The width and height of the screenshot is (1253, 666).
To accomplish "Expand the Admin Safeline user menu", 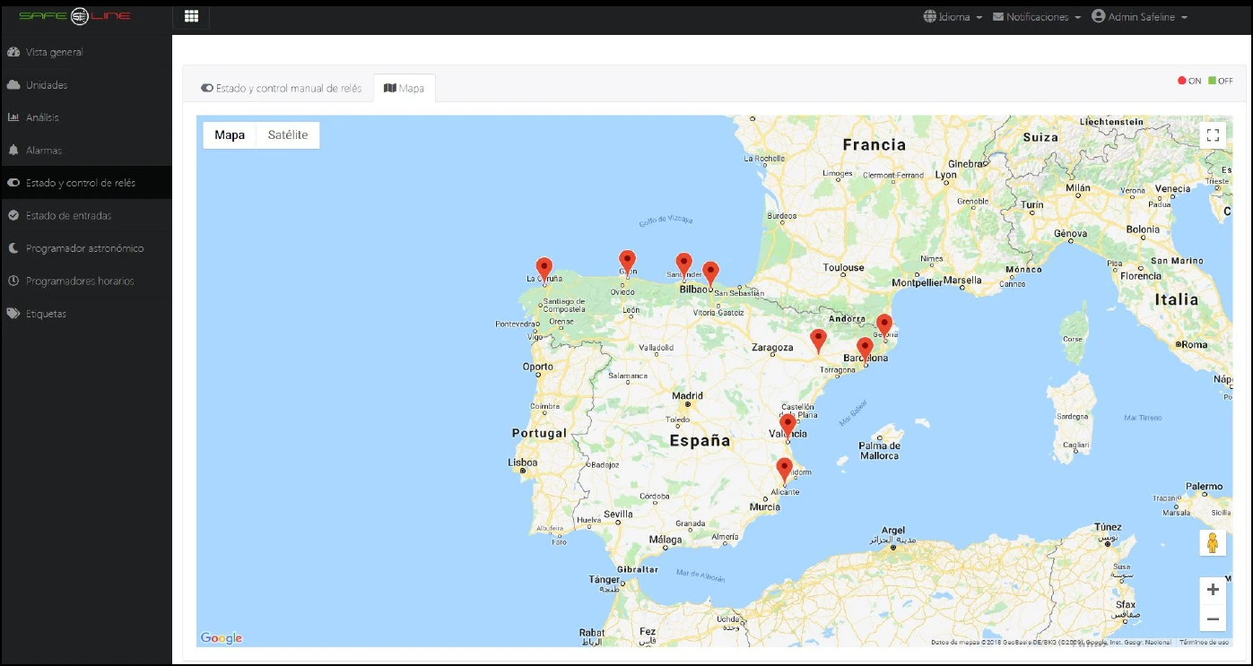I will pos(1139,17).
